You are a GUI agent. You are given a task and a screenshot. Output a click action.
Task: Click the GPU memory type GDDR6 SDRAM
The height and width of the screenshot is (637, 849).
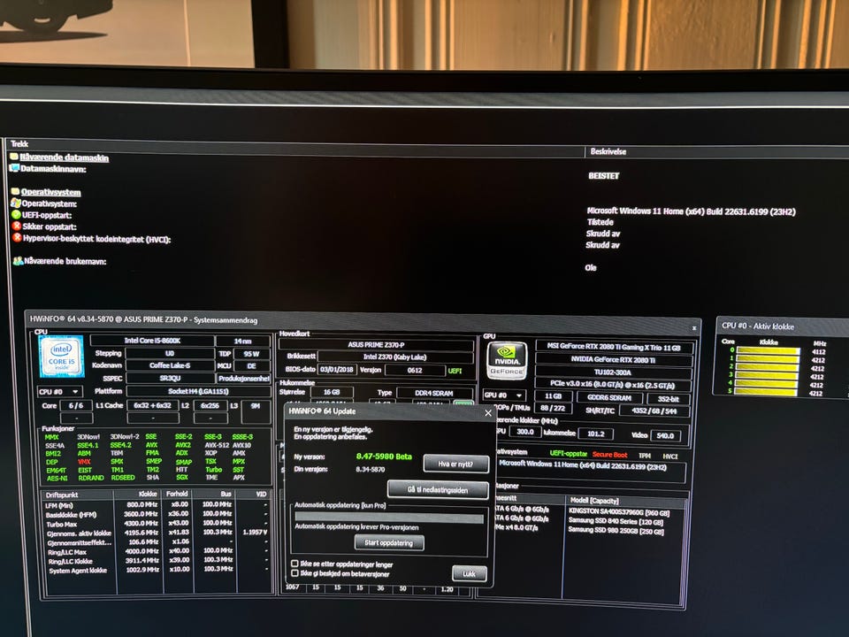pyautogui.click(x=609, y=397)
